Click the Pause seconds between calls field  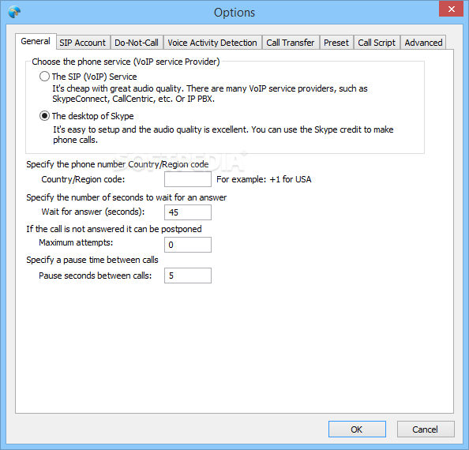(188, 276)
